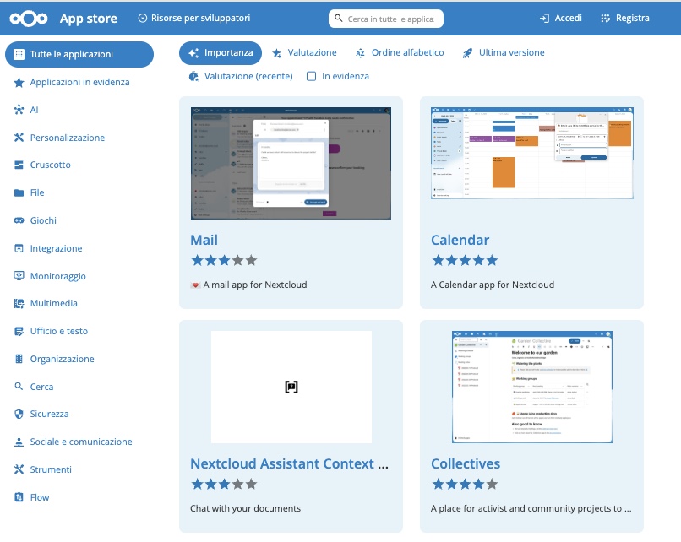Click the AI category icon
Screen dimensions: 681x542
[x=19, y=110]
